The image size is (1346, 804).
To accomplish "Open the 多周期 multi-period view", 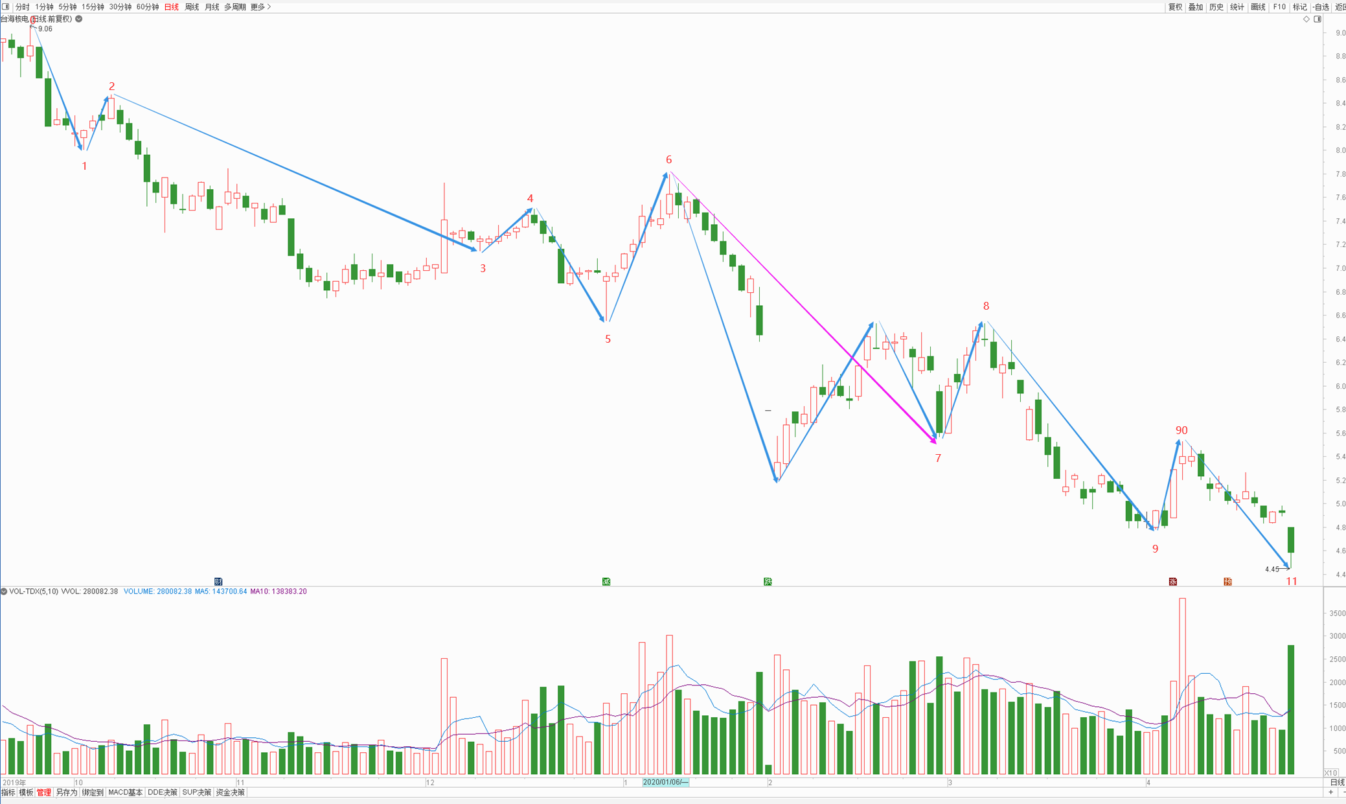I will (234, 6).
